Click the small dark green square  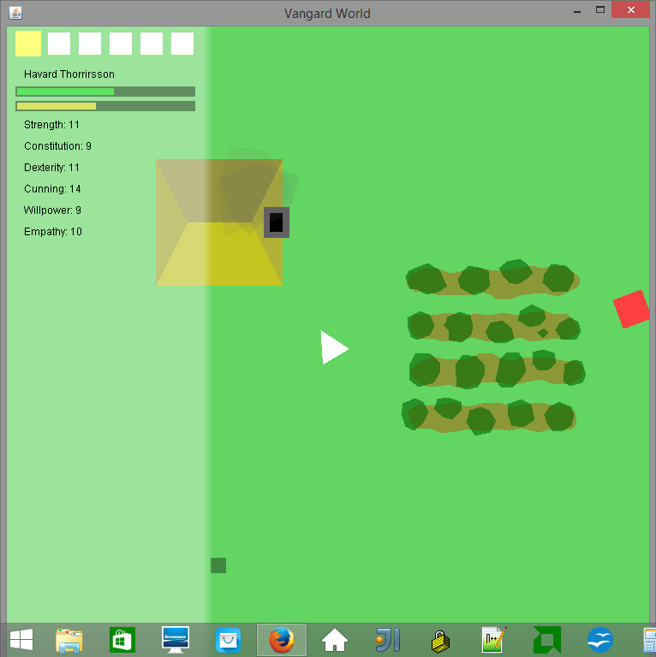click(x=218, y=565)
